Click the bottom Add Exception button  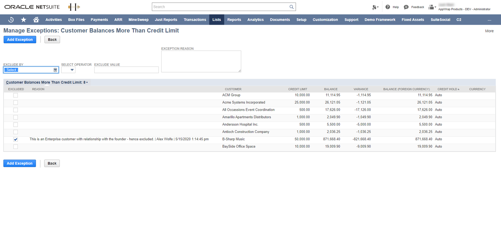click(20, 163)
